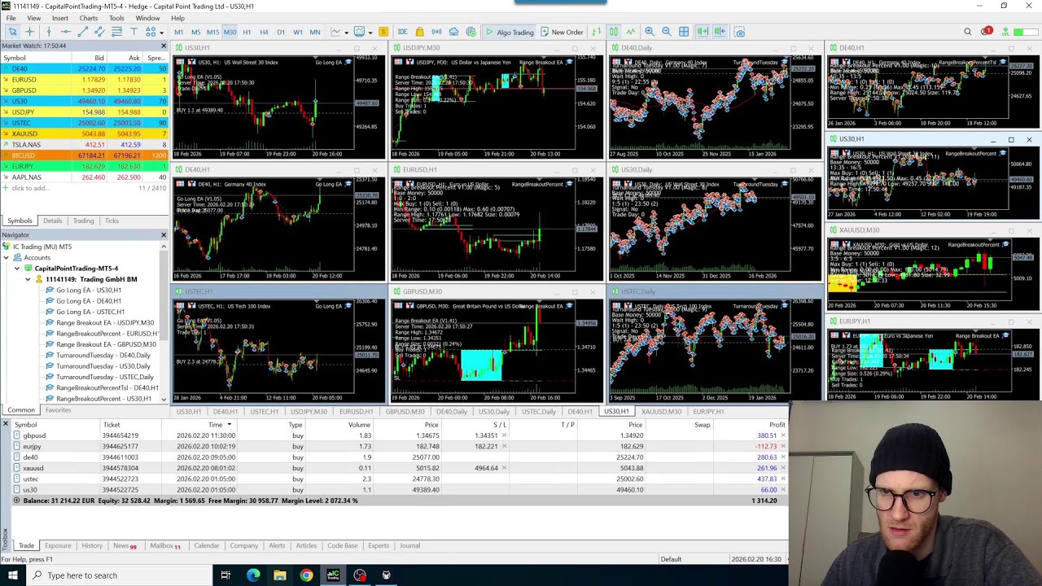The width and height of the screenshot is (1042, 586).
Task: Zoom out on the chart
Action: 667,32
